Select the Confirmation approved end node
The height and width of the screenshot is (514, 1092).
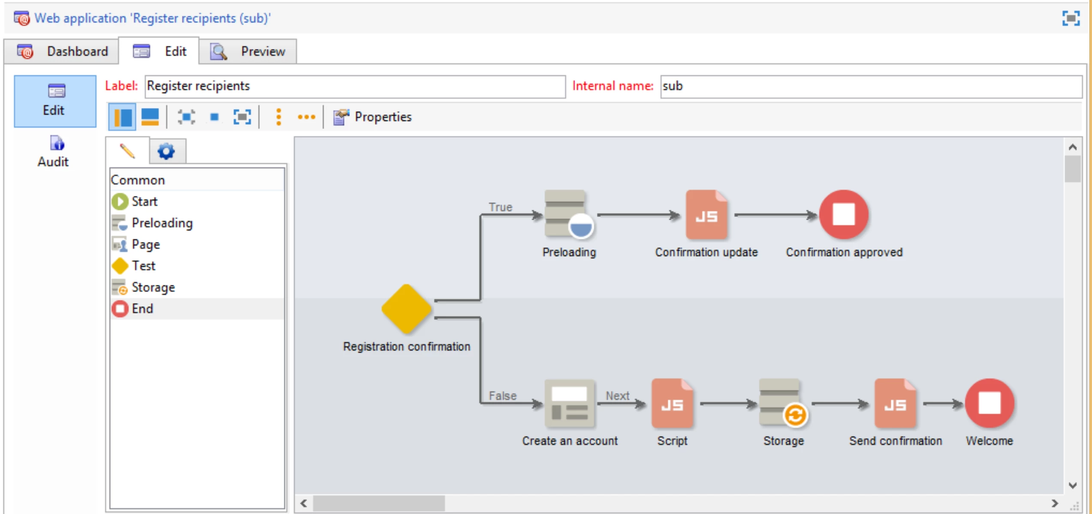click(x=843, y=214)
